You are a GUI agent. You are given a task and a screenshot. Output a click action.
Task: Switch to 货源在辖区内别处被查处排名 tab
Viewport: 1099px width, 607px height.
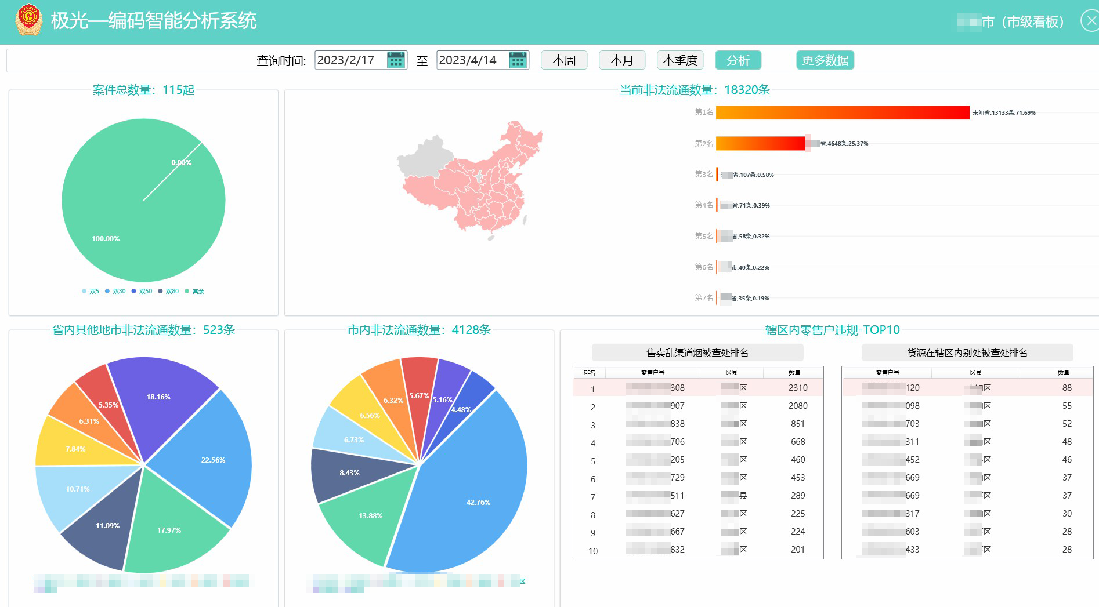click(x=967, y=352)
